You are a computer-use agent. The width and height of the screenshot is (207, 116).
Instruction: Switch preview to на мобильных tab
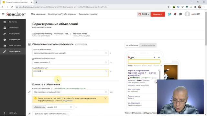pyautogui.click(x=132, y=45)
